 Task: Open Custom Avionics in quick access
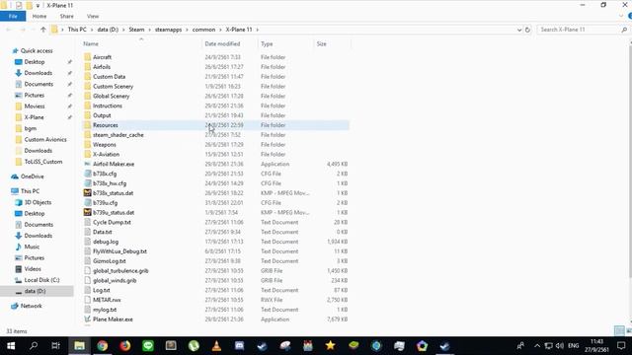[45, 140]
